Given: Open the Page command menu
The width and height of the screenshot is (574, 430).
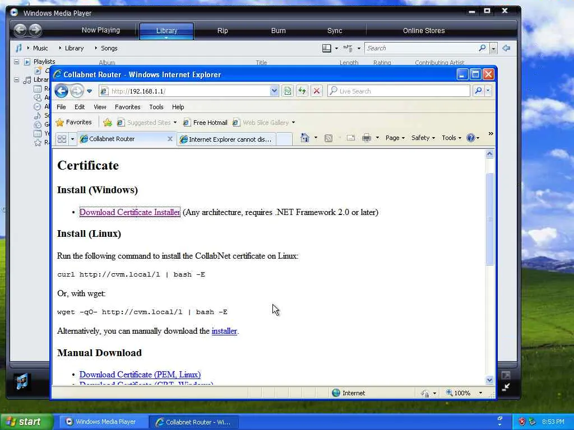Looking at the screenshot, I should [x=395, y=138].
